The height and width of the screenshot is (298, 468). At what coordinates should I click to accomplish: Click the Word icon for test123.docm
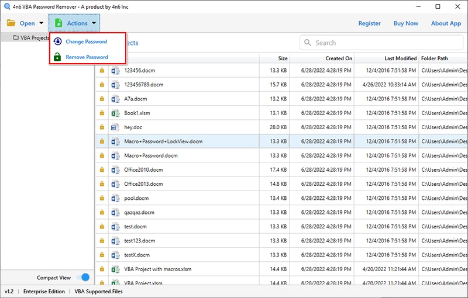[x=115, y=241]
